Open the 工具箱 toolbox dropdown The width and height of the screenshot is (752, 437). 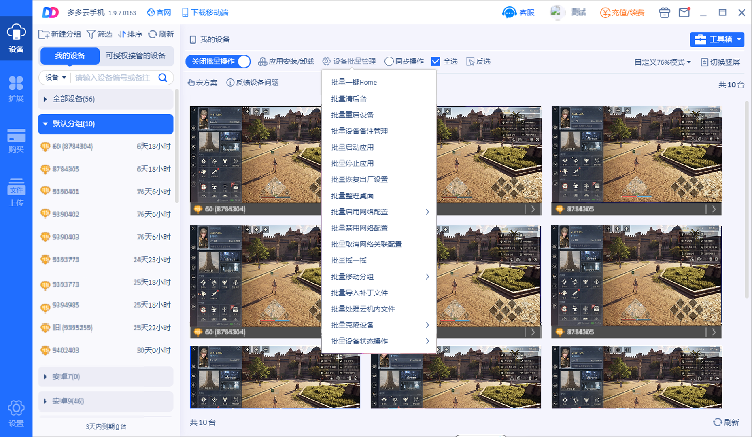[717, 40]
